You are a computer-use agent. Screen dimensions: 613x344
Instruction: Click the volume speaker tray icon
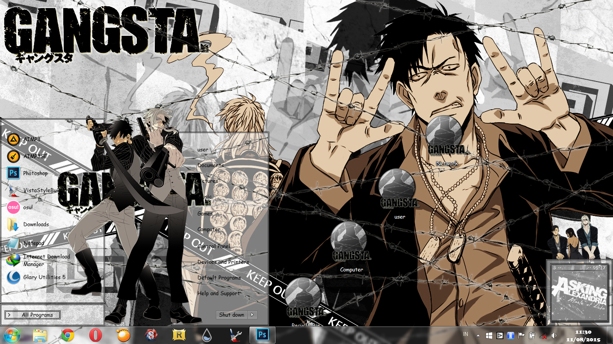(x=554, y=335)
